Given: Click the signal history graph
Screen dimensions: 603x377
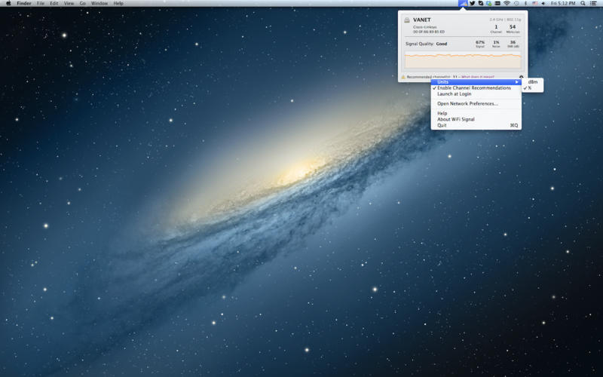Looking at the screenshot, I should click(463, 60).
